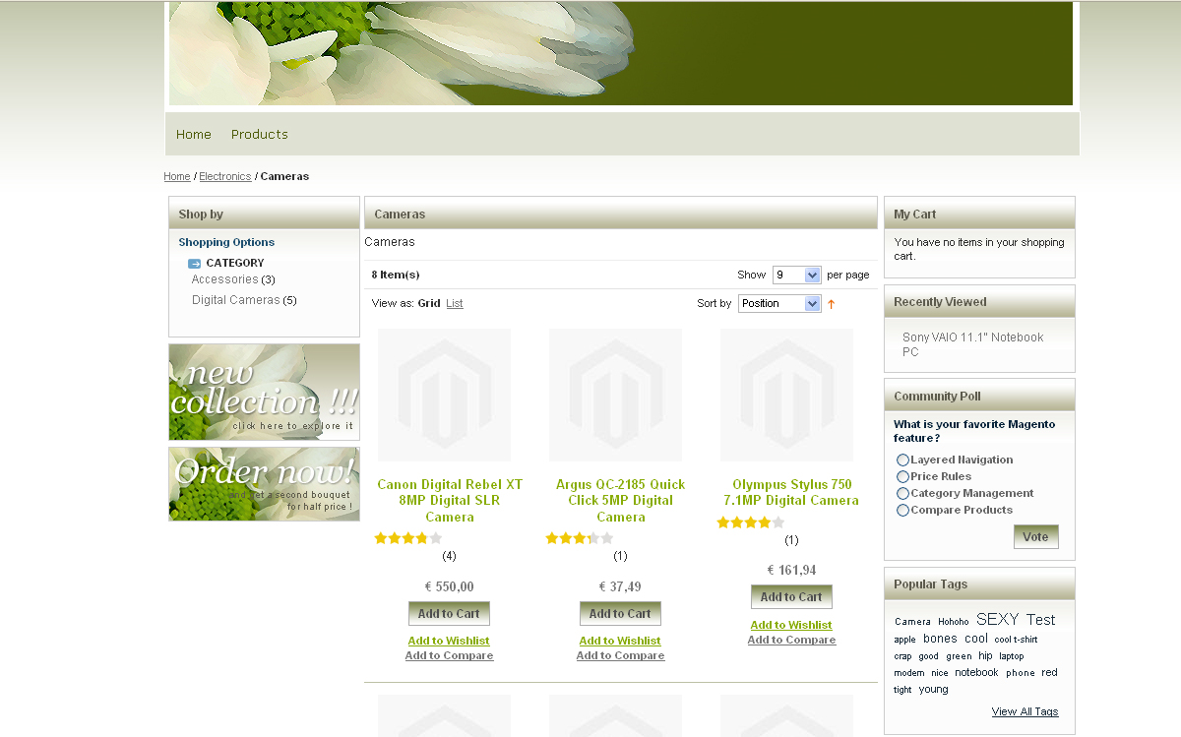Add Argus QC-2185 to wishlist

pos(620,642)
